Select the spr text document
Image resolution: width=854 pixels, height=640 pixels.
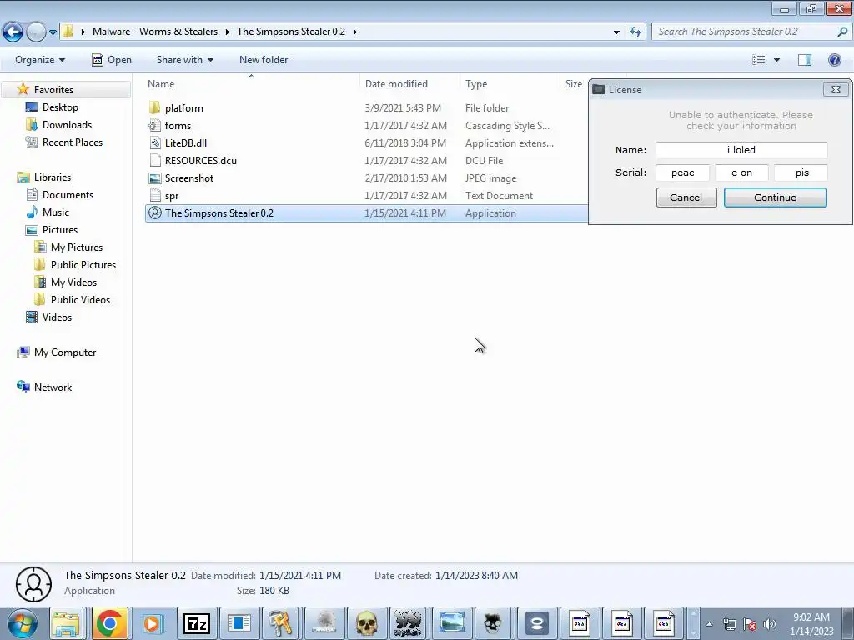click(x=172, y=195)
